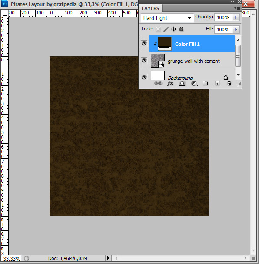Image resolution: width=259 pixels, height=264 pixels.
Task: Open the fx layer style menu
Action: pyautogui.click(x=171, y=83)
